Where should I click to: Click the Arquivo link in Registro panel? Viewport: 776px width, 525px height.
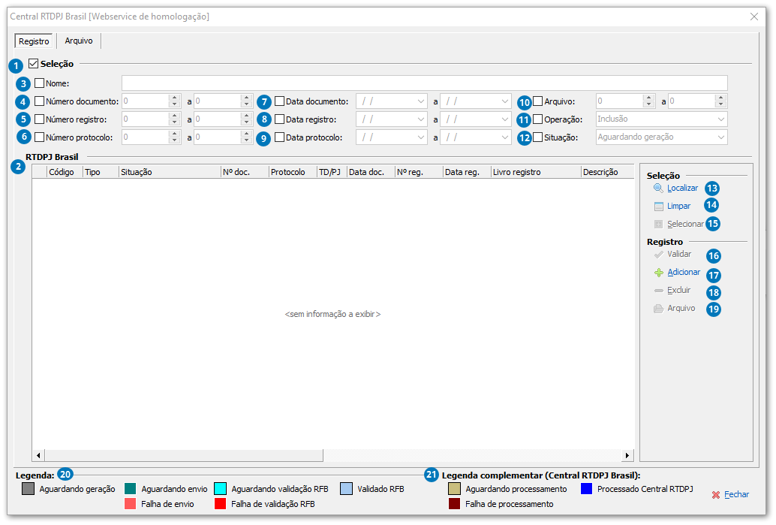coord(681,308)
